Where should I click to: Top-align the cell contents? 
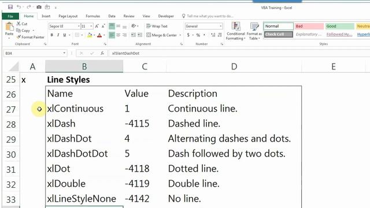pyautogui.click(x=112, y=26)
